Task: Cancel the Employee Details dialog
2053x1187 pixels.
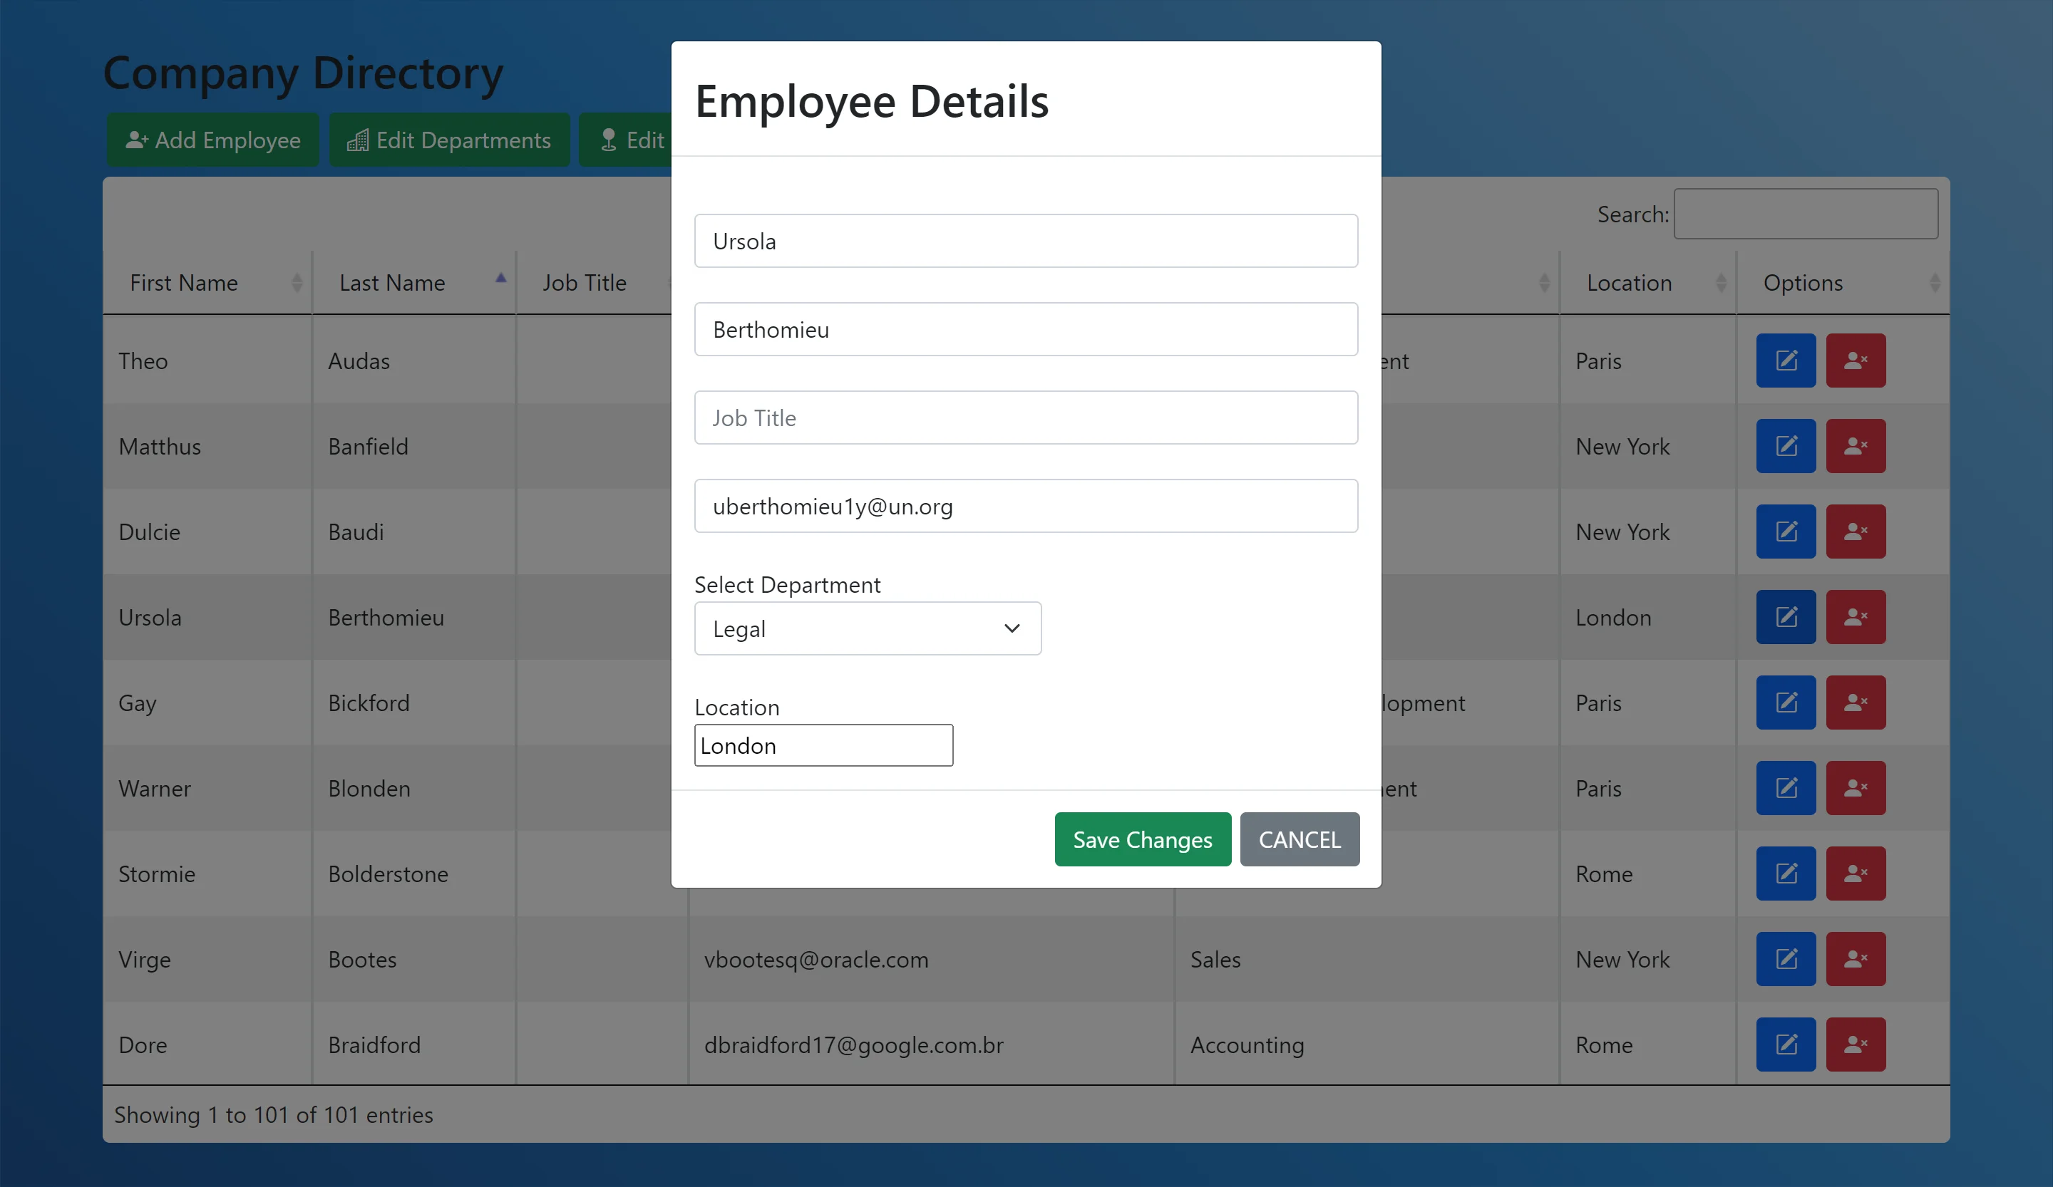Action: point(1300,839)
